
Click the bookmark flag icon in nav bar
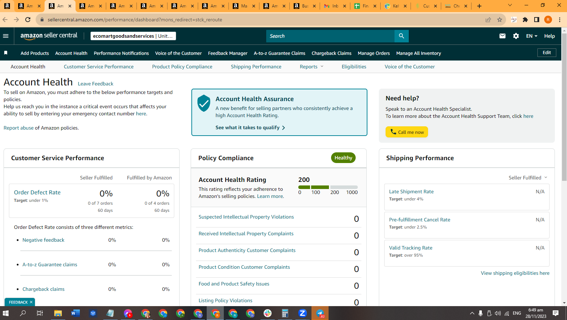click(6, 53)
